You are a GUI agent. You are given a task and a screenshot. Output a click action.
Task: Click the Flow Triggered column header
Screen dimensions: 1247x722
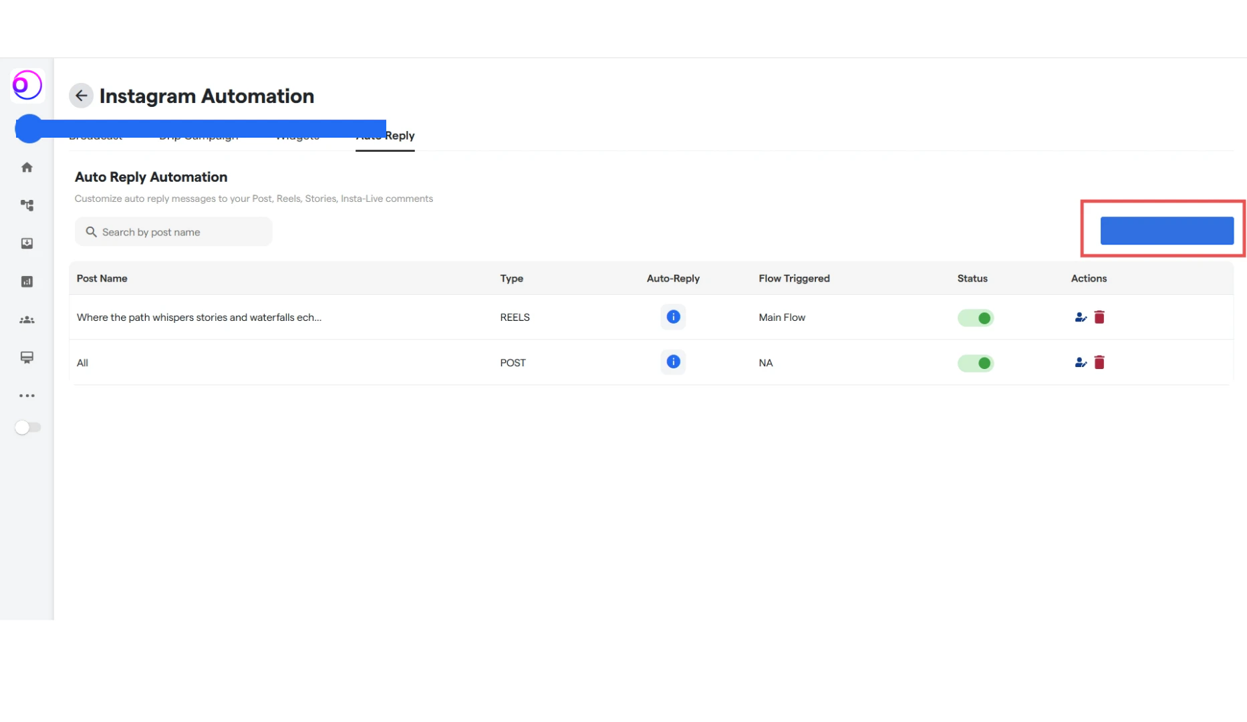(x=794, y=278)
